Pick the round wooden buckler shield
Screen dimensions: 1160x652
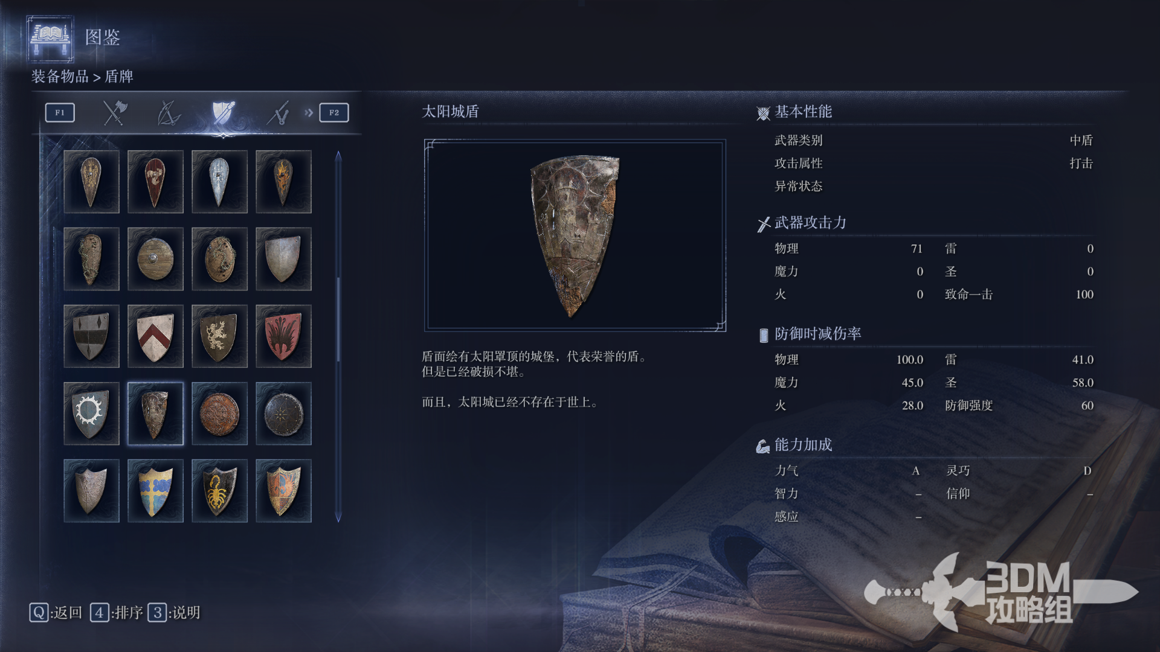coord(155,259)
